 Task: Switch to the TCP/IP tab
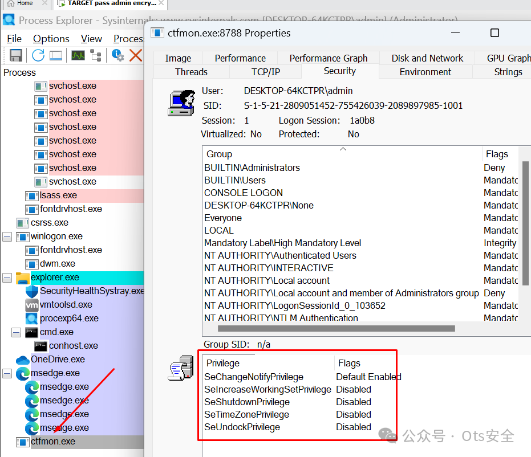coord(266,72)
